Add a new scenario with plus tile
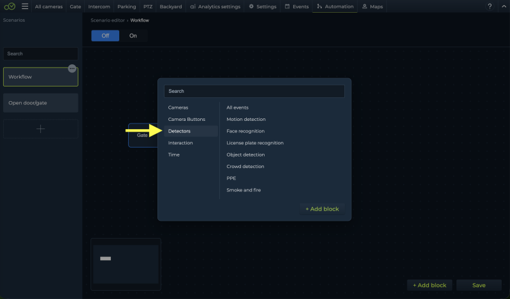This screenshot has height=299, width=510. coord(41,129)
